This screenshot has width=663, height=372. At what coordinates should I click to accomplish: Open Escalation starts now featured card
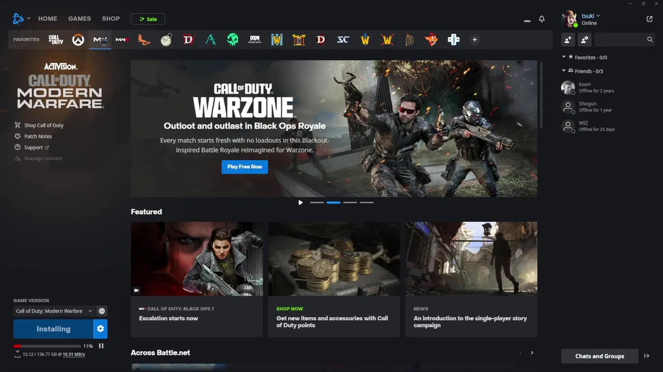197,280
